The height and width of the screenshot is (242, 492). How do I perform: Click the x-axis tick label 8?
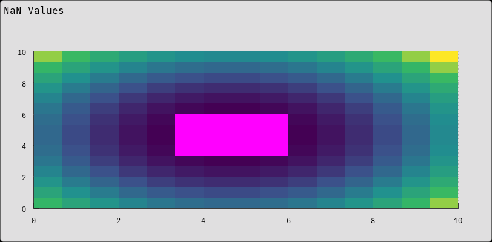pyautogui.click(x=373, y=221)
